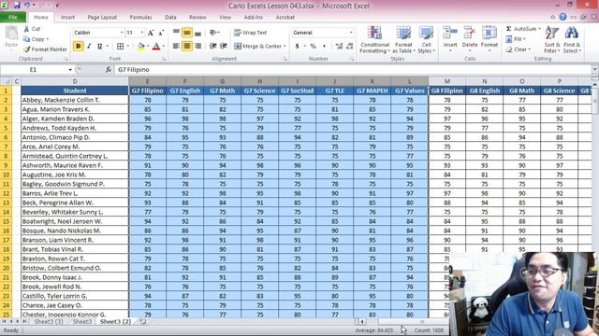Viewport: 599px width, 336px height.
Task: Open font name Calibri dropdown
Action: (122, 33)
